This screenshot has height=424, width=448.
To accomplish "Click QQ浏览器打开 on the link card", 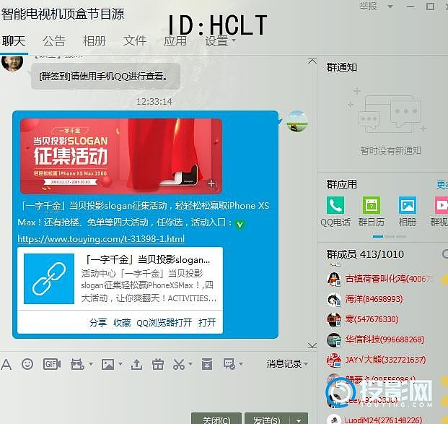I will (x=164, y=323).
